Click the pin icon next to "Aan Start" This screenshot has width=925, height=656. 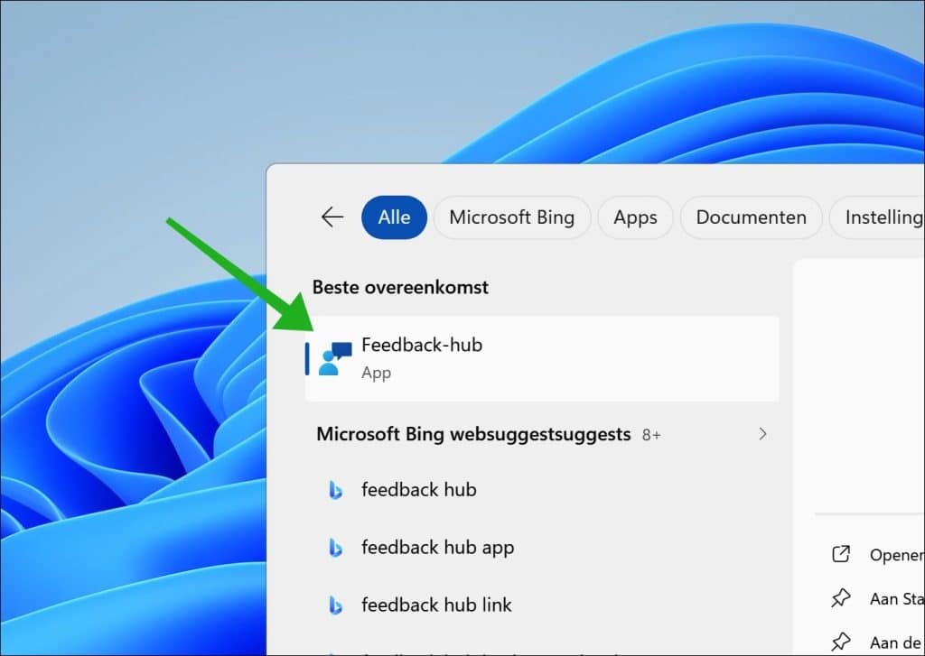[x=841, y=598]
